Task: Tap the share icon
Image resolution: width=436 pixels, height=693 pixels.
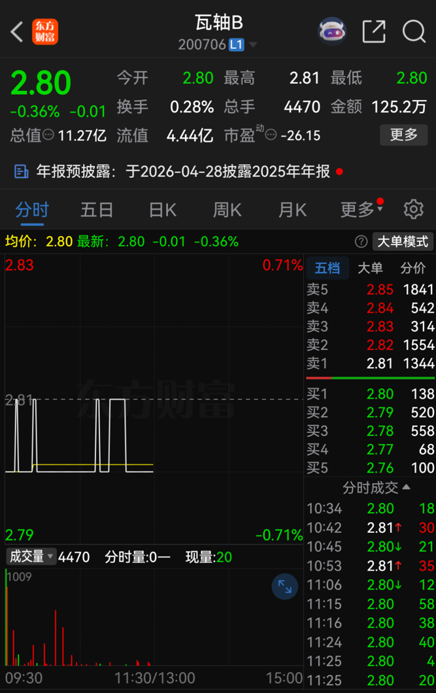Action: pyautogui.click(x=373, y=31)
